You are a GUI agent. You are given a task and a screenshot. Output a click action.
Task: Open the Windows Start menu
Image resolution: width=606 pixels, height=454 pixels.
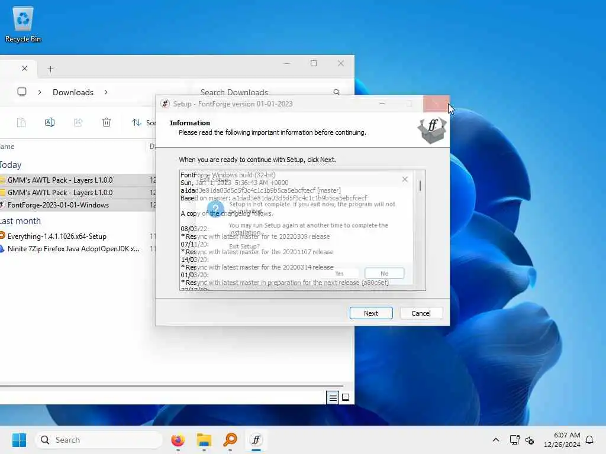(19, 440)
